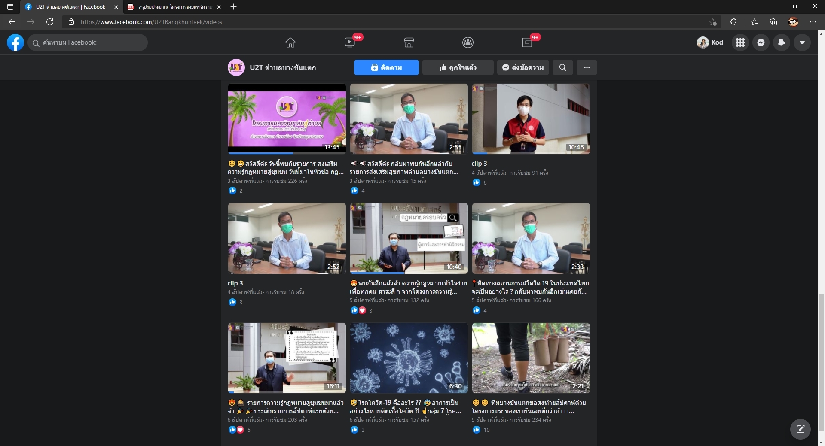Open Messenger icon in header

click(761, 42)
